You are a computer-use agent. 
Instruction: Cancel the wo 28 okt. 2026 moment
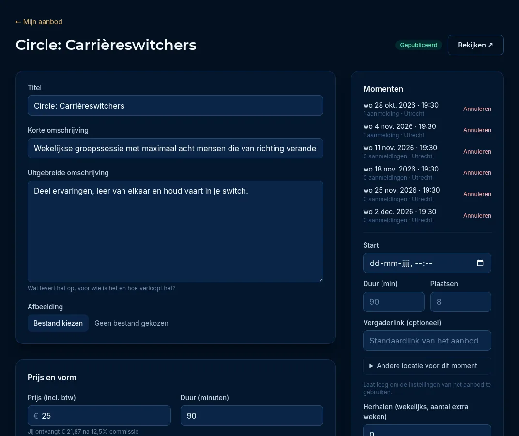pyautogui.click(x=477, y=109)
